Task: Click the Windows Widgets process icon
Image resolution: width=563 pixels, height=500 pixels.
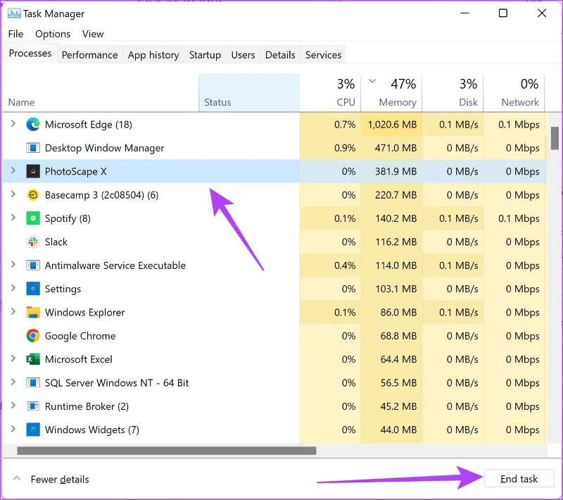Action: (33, 430)
